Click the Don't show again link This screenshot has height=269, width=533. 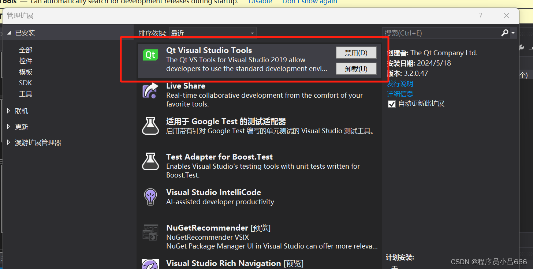(310, 2)
